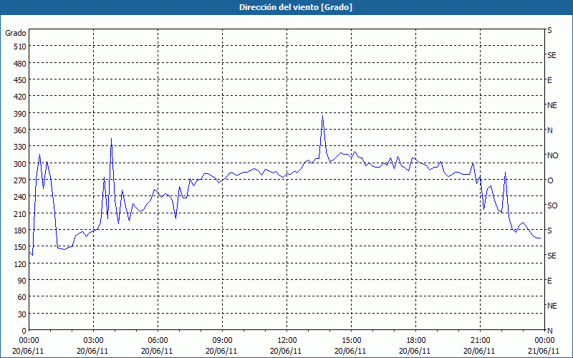This screenshot has width=573, height=358.
Task: Click the 390 degree axis label
Action: point(20,114)
